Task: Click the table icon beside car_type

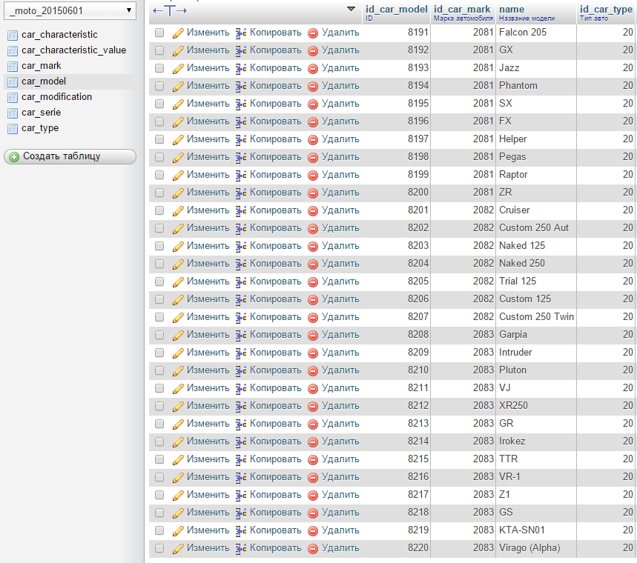Action: pyautogui.click(x=13, y=129)
